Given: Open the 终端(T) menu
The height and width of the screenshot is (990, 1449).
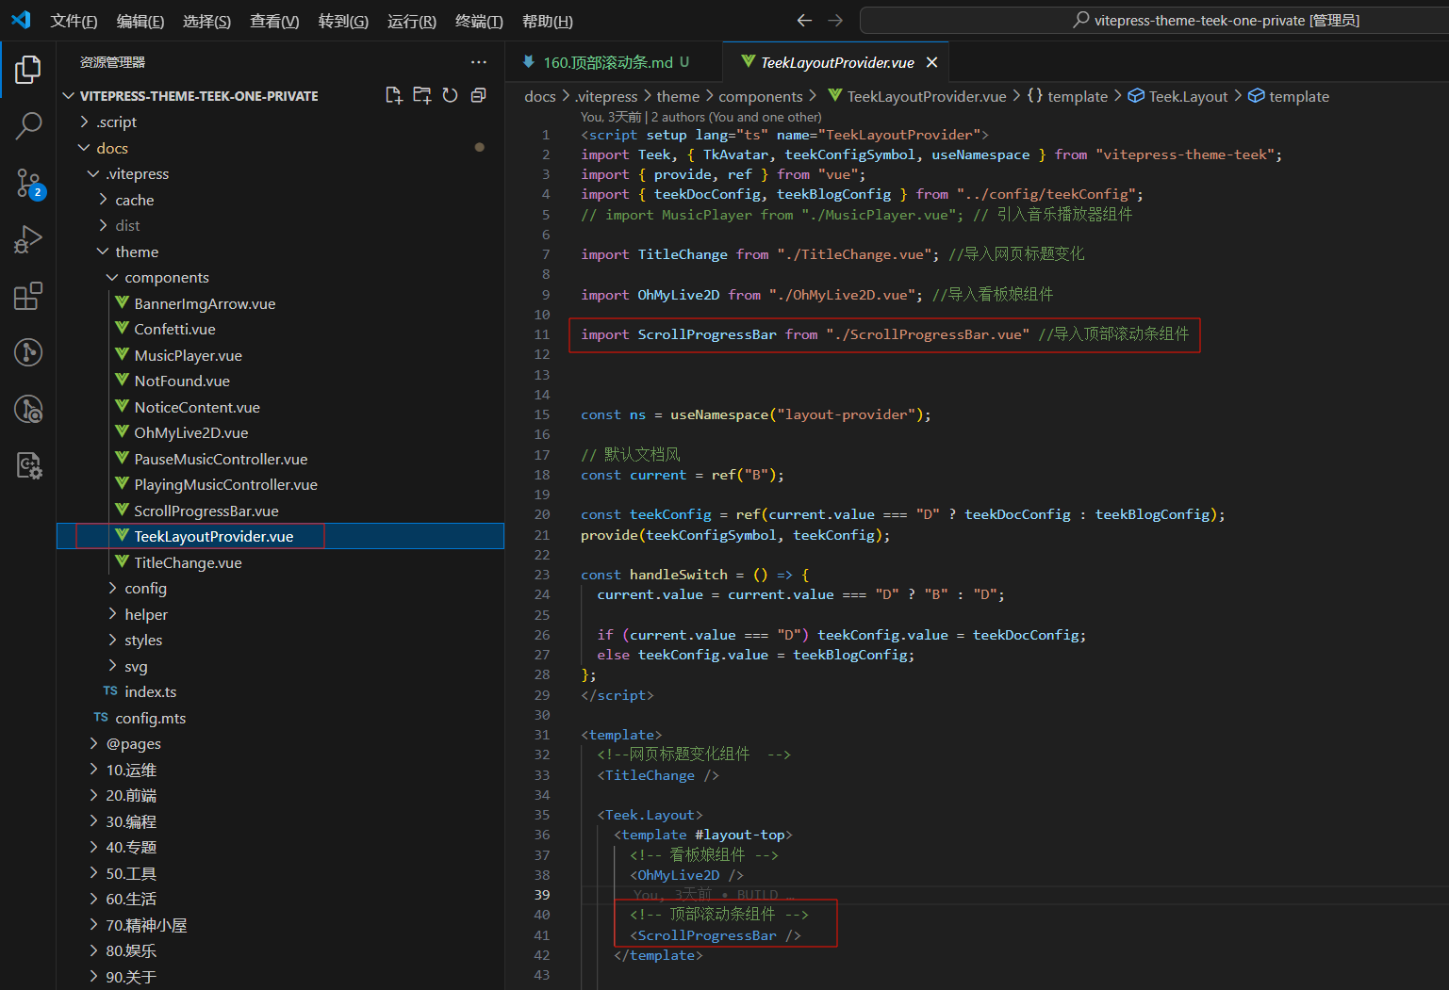Looking at the screenshot, I should (479, 21).
